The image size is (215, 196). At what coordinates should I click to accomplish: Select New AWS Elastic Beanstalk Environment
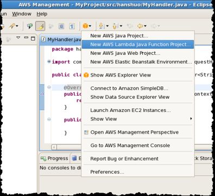click(138, 62)
